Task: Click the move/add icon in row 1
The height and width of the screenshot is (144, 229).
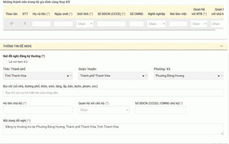Action: (11, 23)
